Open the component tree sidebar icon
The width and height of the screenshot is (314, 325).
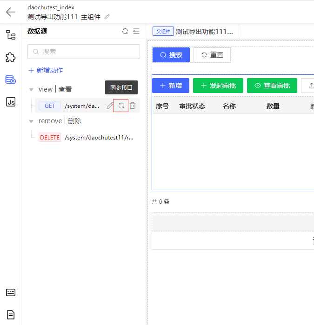click(11, 34)
